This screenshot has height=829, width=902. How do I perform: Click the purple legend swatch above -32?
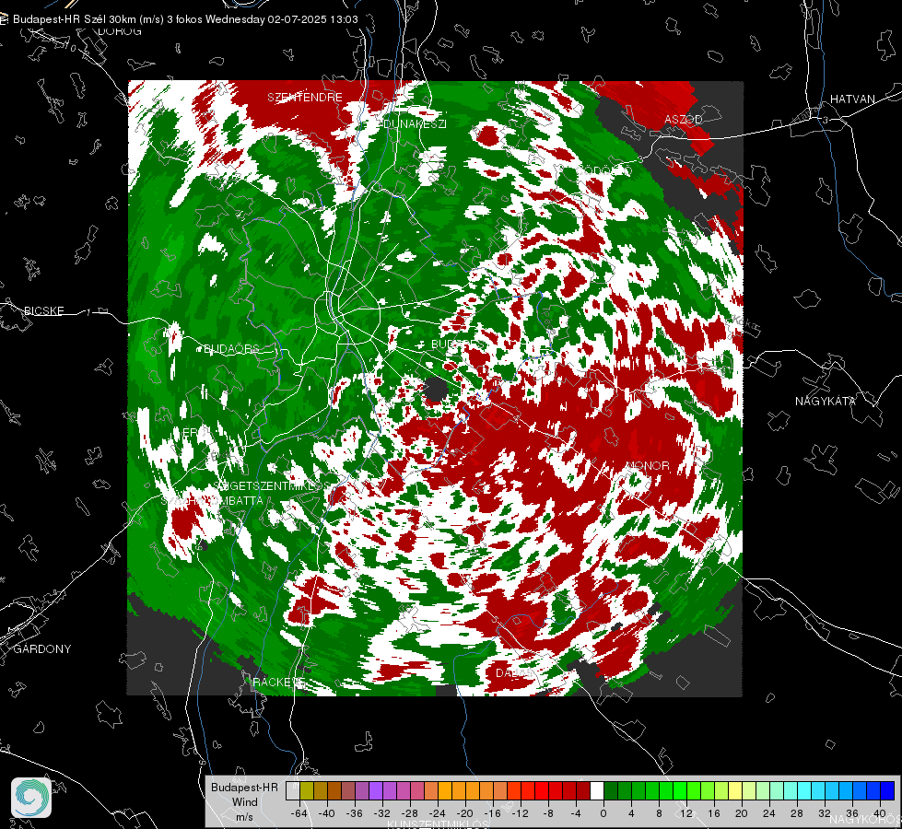click(389, 791)
